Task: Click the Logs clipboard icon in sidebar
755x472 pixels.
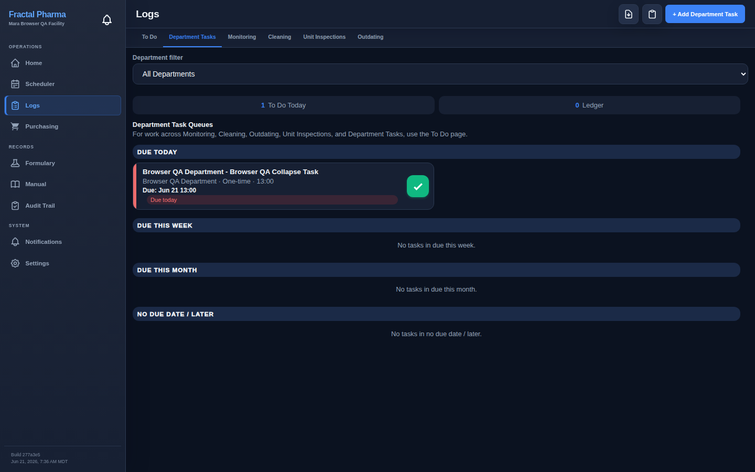Action: click(x=15, y=105)
